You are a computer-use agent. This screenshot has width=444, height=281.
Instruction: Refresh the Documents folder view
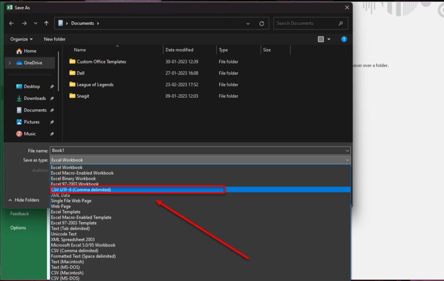tap(262, 24)
